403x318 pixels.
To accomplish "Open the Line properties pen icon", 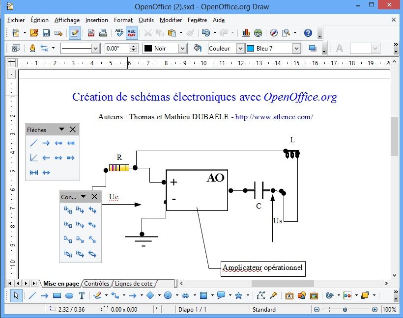I will 32,48.
